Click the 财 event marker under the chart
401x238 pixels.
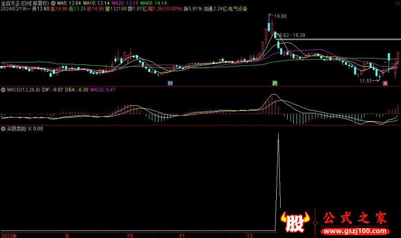170,83
